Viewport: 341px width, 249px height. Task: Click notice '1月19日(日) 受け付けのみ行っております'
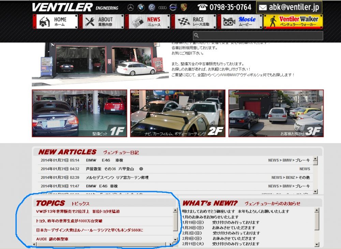pyautogui.click(x=221, y=222)
